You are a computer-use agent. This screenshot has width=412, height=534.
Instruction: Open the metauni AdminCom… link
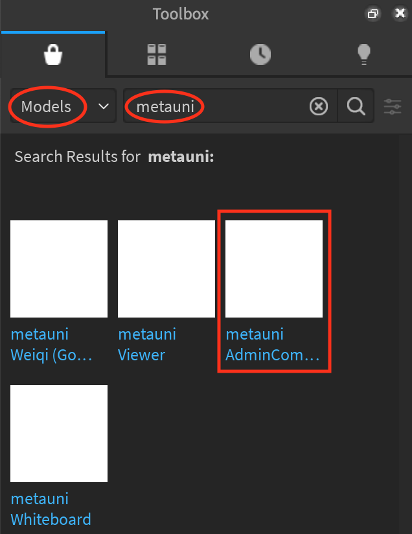tap(272, 345)
